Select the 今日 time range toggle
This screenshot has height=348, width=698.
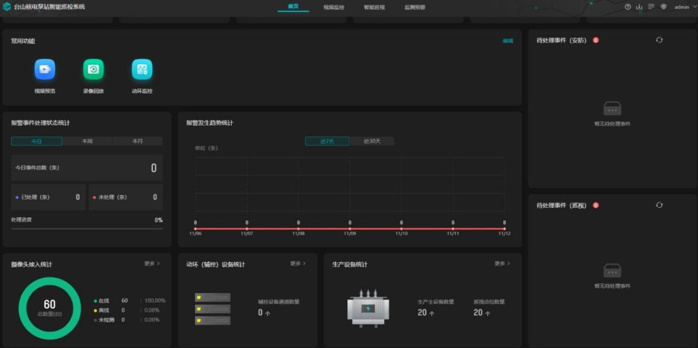pos(36,141)
